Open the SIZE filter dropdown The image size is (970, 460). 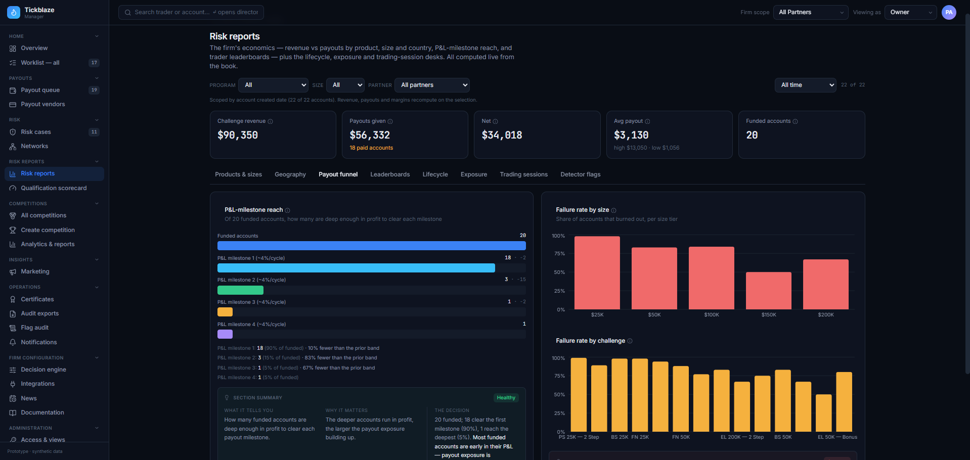(x=345, y=85)
